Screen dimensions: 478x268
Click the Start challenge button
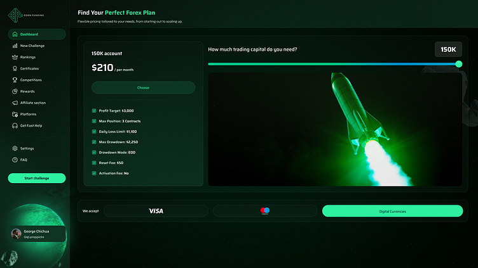pos(37,178)
